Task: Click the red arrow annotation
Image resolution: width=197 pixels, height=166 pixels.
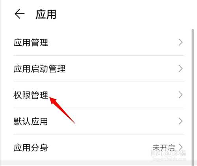Action: 62,110
